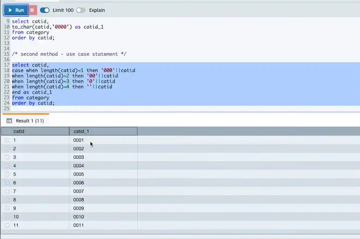Image resolution: width=360 pixels, height=239 pixels.
Task: Click cell value 0008 in catid_1 column
Action: (x=78, y=199)
